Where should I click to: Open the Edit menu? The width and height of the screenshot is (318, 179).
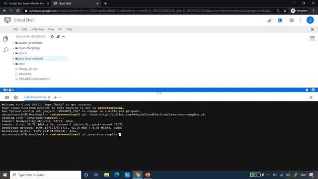tap(25, 29)
